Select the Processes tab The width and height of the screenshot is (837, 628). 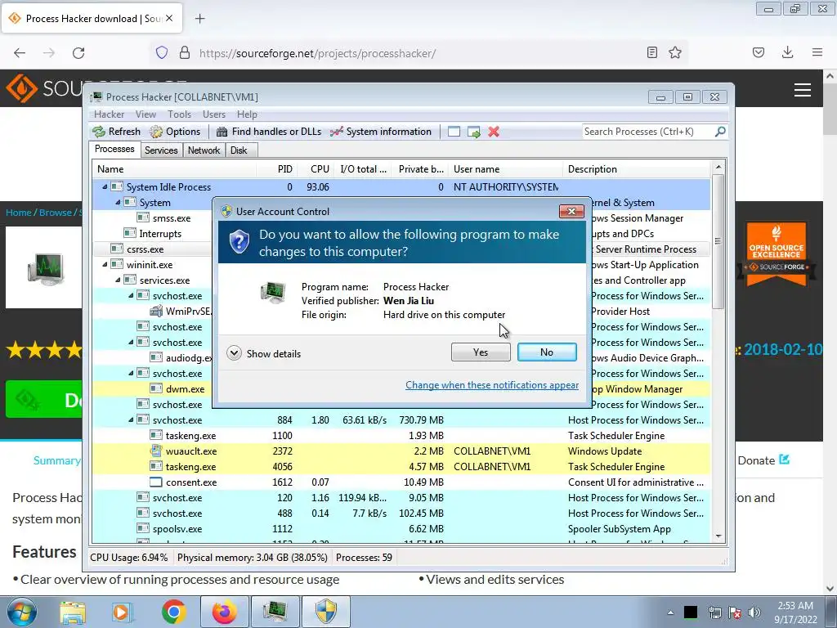pos(114,149)
